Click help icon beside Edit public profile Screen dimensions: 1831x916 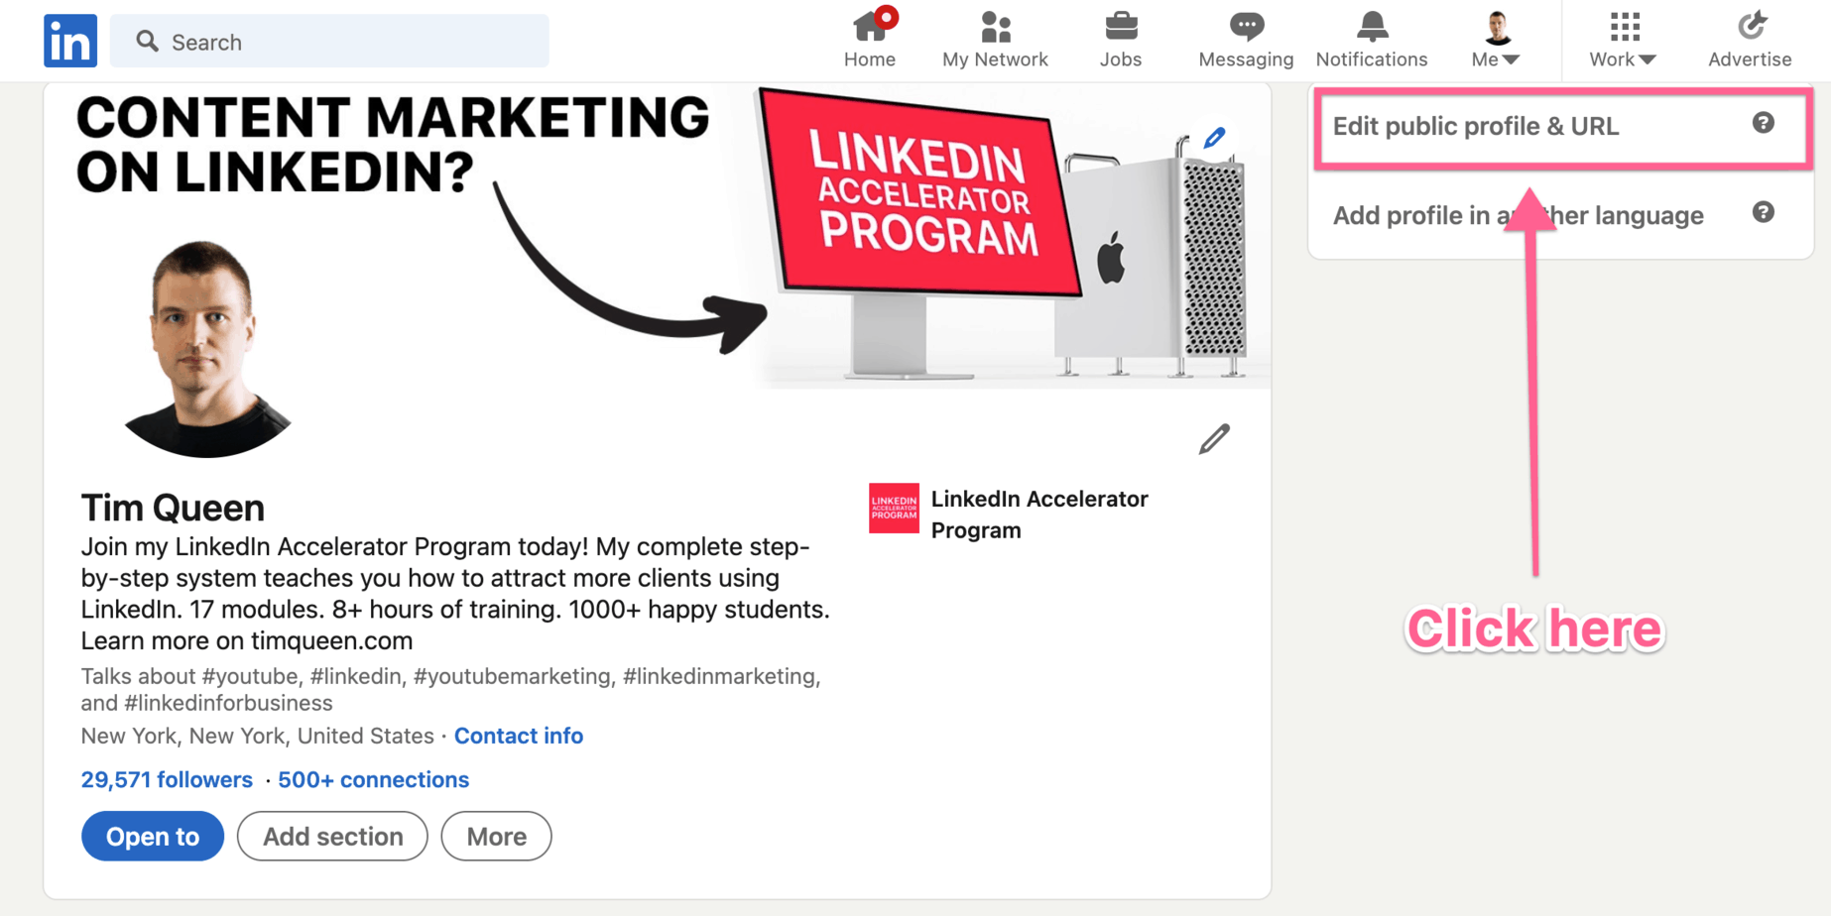pos(1763,123)
